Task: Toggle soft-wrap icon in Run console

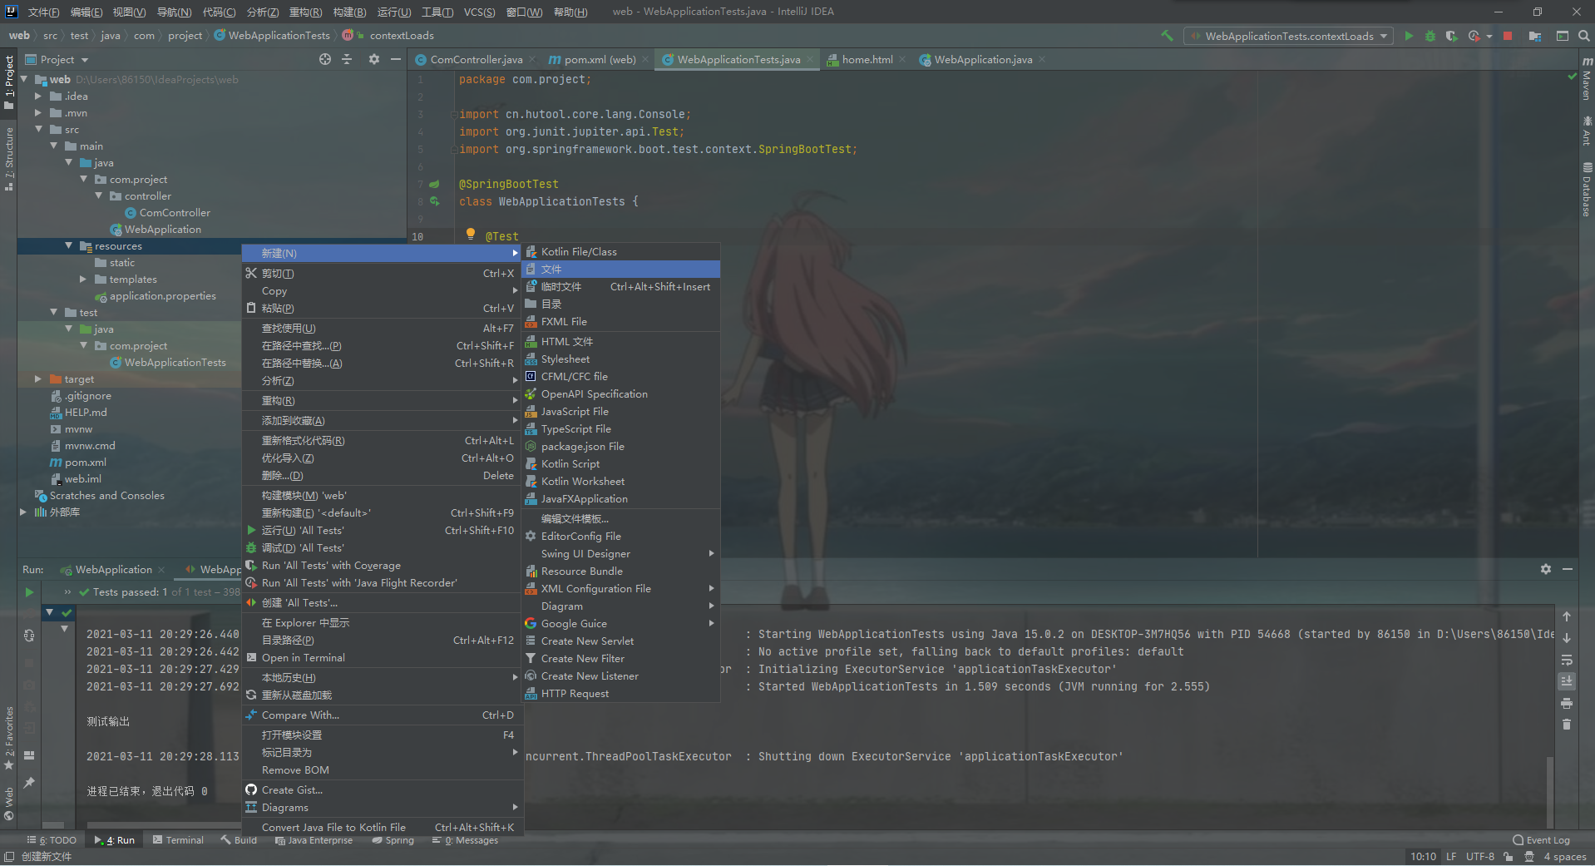Action: [1567, 660]
